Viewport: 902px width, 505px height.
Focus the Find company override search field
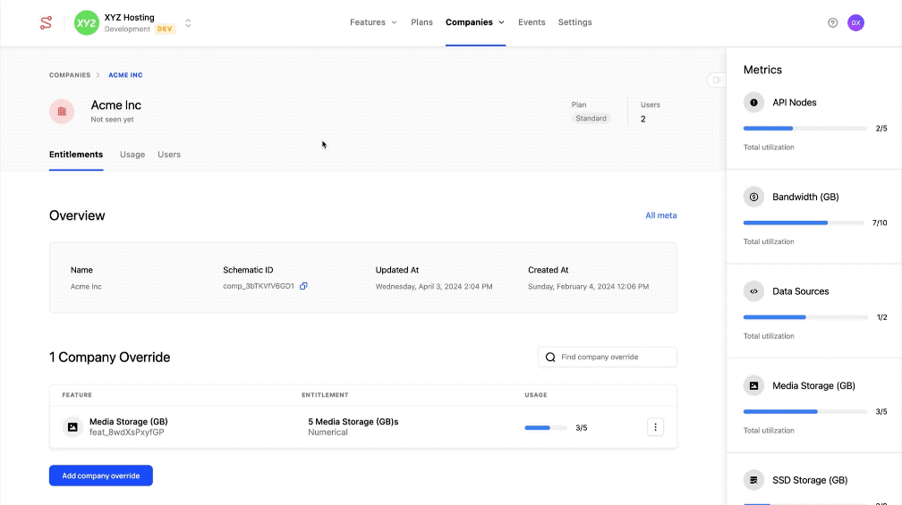(x=613, y=357)
